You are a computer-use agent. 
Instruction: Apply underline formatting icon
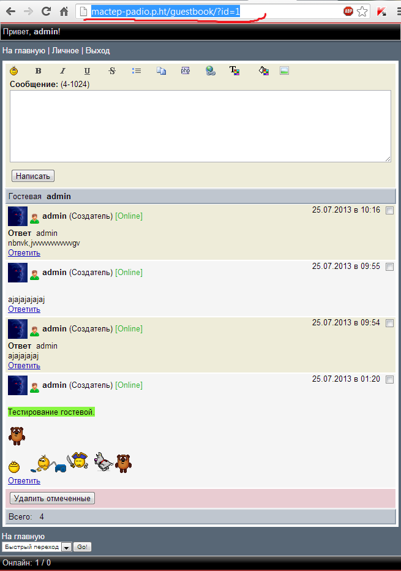(87, 70)
